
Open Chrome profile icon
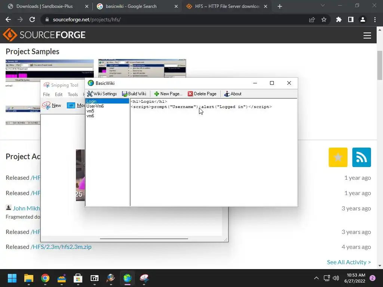pyautogui.click(x=363, y=19)
